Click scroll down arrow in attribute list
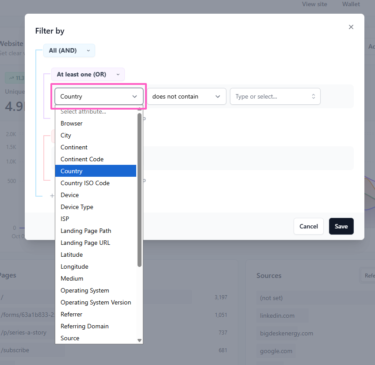The image size is (375, 365). 140,340
